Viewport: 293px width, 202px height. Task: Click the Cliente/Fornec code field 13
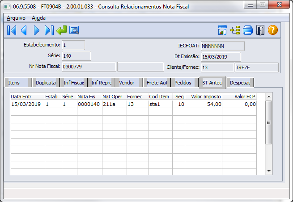pyautogui.click(x=217, y=67)
